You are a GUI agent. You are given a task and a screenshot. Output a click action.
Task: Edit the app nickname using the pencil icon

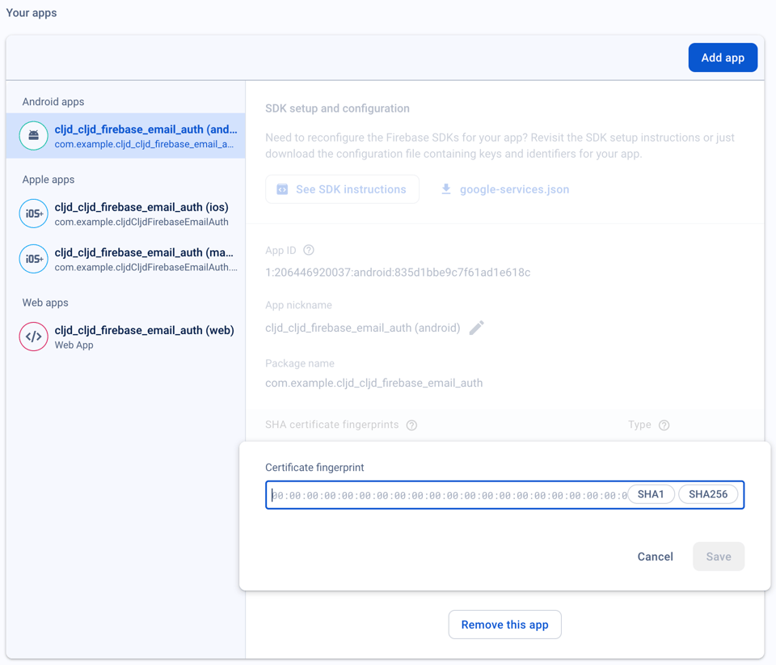pyautogui.click(x=476, y=328)
